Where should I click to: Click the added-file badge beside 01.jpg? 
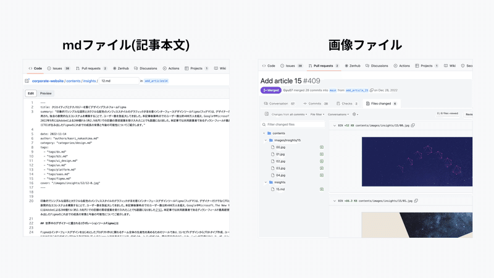click(x=322, y=154)
